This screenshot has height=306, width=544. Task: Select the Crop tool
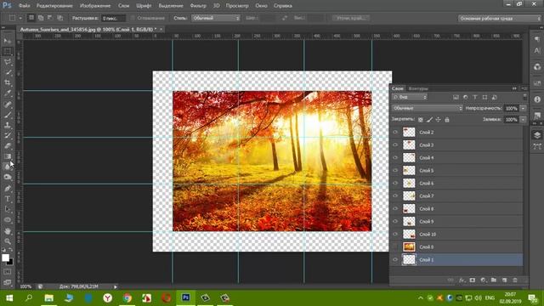tap(8, 82)
